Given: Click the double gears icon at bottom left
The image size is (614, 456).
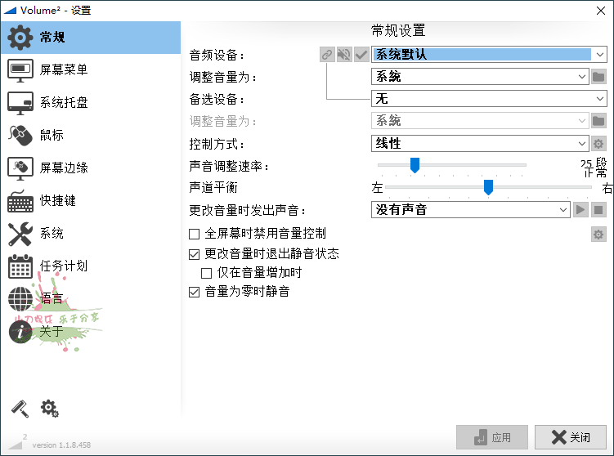Looking at the screenshot, I should click(50, 408).
